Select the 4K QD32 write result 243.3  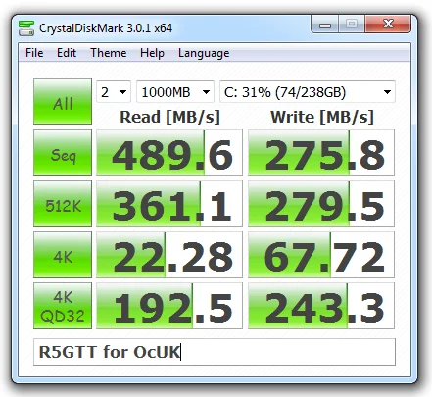[x=321, y=306]
